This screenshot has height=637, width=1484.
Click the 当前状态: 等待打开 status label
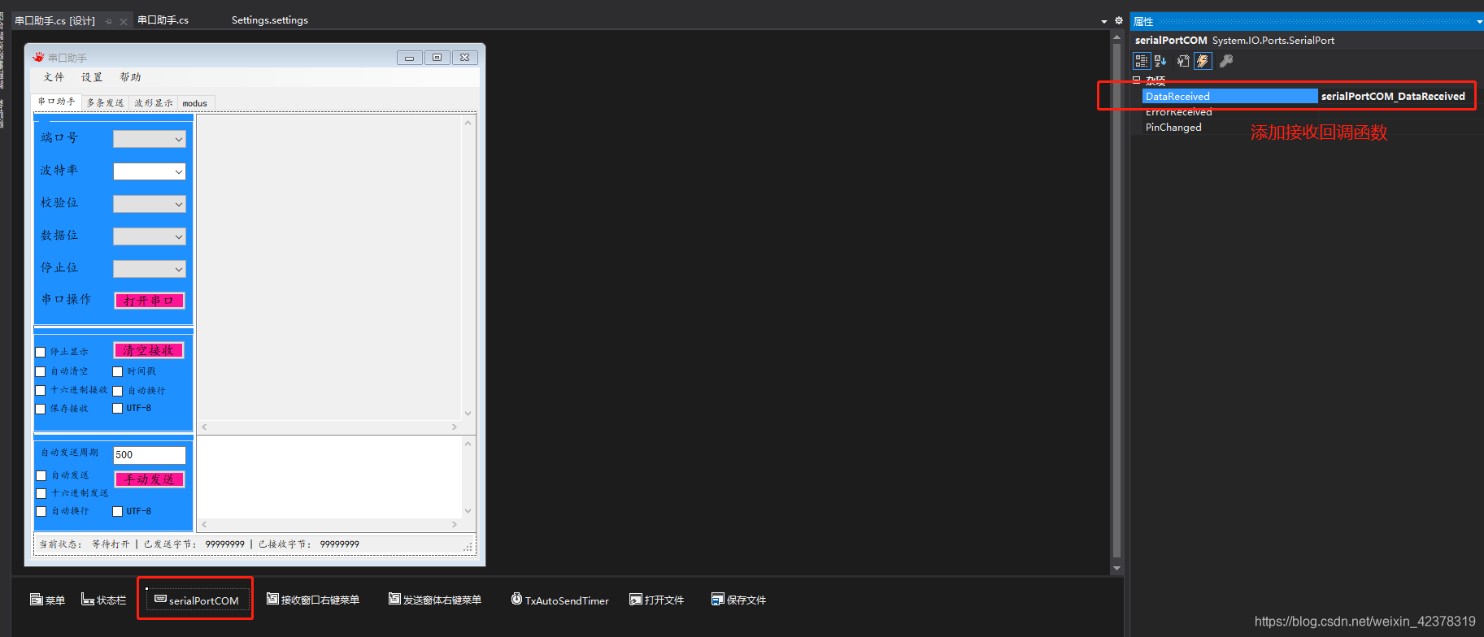[x=85, y=544]
